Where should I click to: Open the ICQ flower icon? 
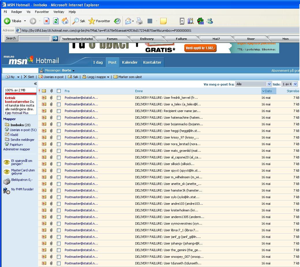[200, 21]
